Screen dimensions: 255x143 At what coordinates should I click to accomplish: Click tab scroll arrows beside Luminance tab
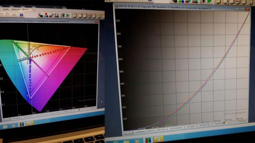[128, 133]
